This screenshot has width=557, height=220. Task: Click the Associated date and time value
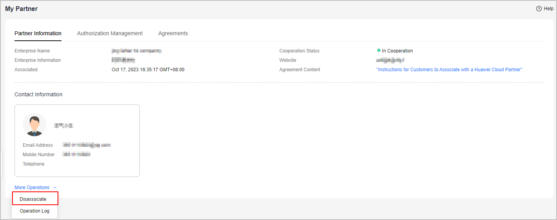click(148, 70)
